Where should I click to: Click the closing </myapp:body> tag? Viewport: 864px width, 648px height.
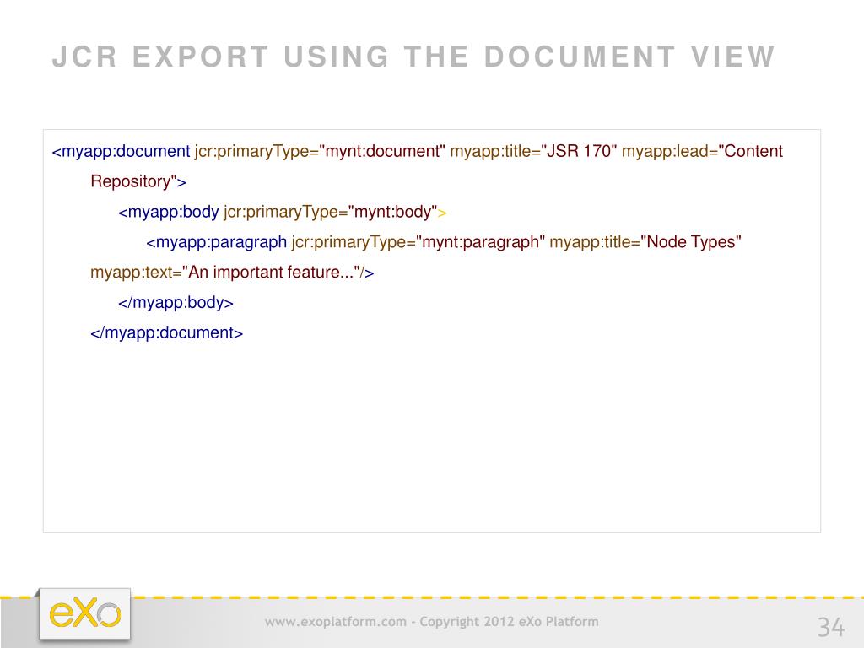pyautogui.click(x=175, y=302)
